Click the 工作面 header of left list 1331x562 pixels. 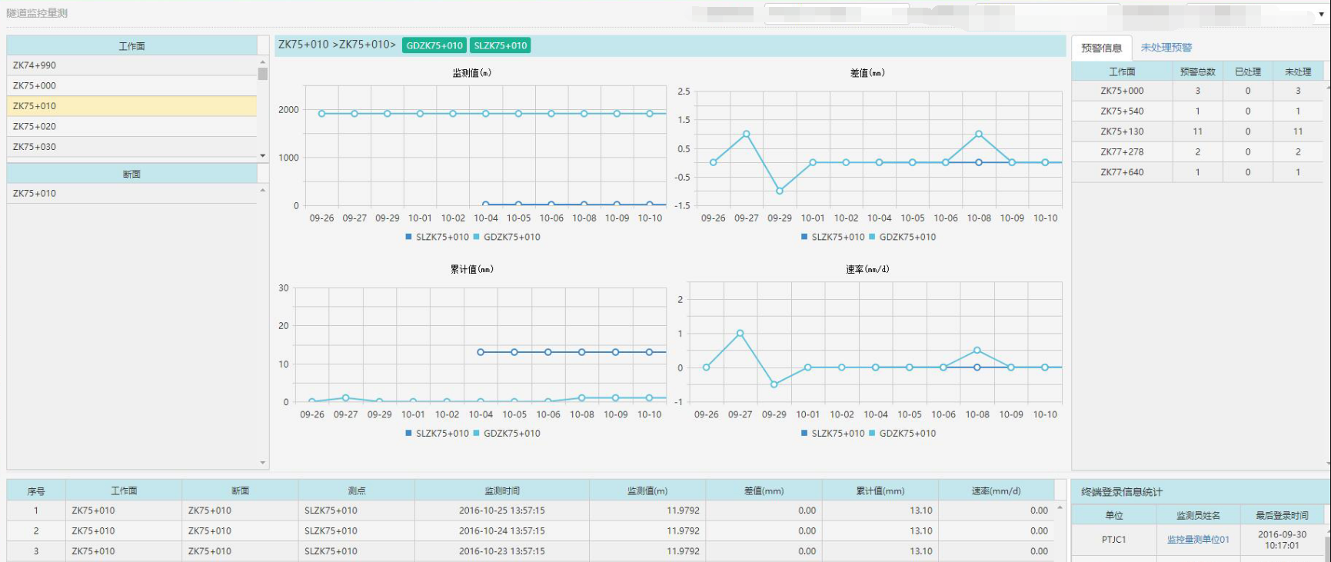131,46
